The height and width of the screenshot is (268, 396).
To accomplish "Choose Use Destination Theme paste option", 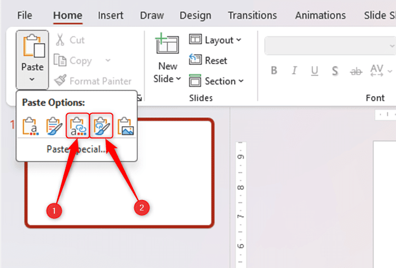I will 31,126.
